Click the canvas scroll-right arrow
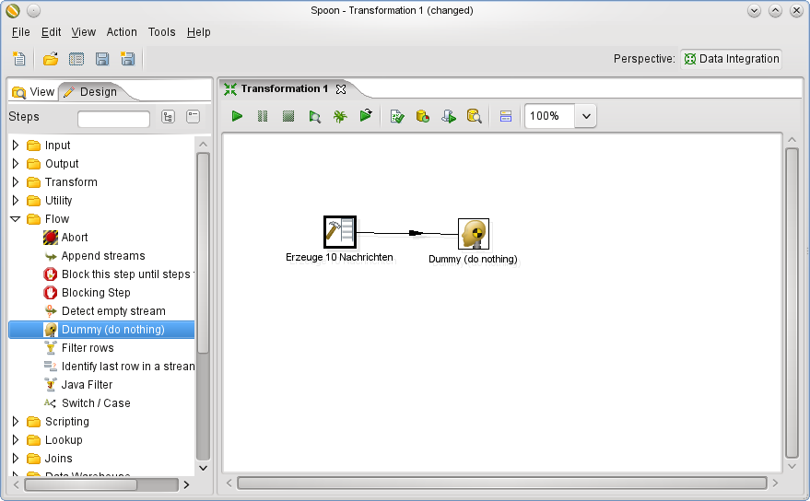 (775, 484)
